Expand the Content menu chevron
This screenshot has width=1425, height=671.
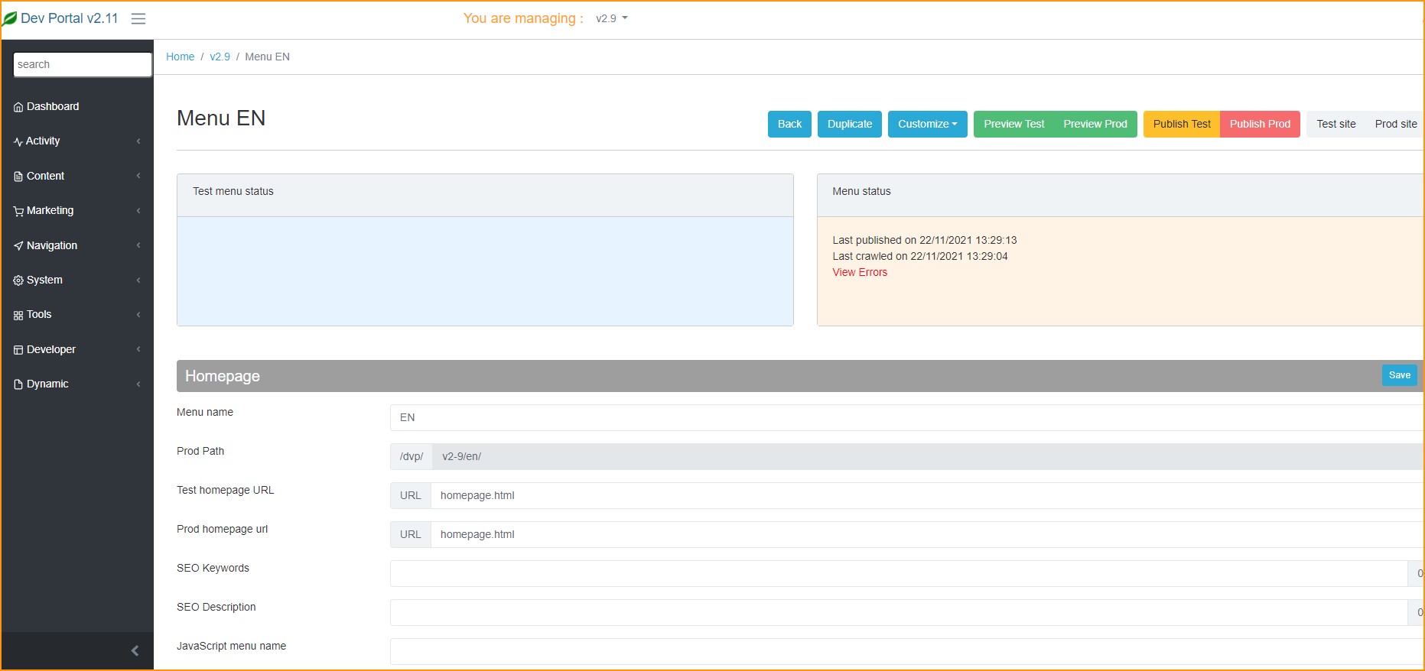point(138,176)
